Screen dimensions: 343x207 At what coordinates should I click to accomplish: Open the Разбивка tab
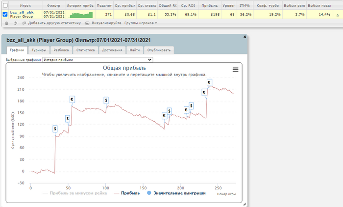(x=61, y=50)
